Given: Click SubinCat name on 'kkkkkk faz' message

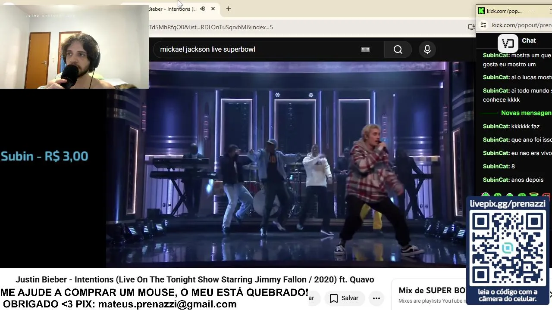Looking at the screenshot, I should [496, 126].
